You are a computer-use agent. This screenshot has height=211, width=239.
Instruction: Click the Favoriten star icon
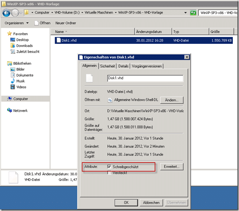[x=10, y=34]
